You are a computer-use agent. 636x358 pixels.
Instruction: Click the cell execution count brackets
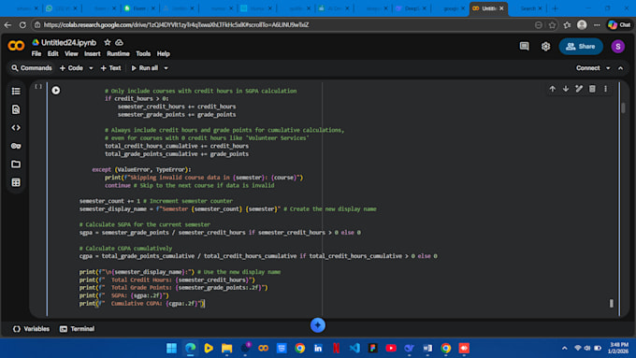click(x=38, y=86)
